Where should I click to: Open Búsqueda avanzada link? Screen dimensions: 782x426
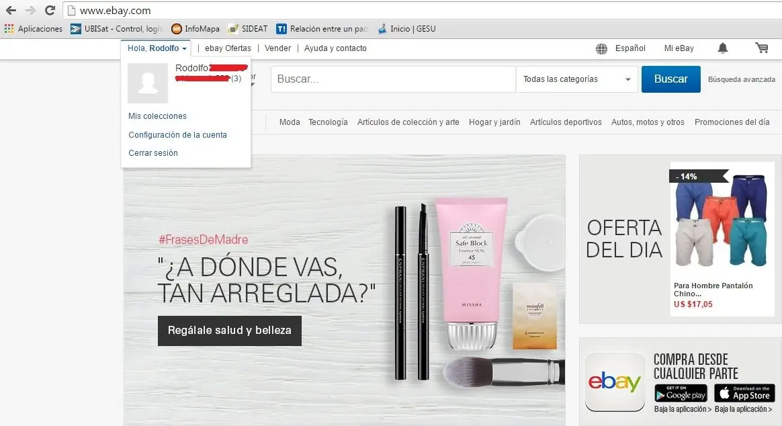742,79
